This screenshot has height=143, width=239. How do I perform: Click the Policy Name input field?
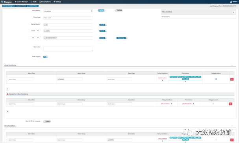[x=68, y=11]
